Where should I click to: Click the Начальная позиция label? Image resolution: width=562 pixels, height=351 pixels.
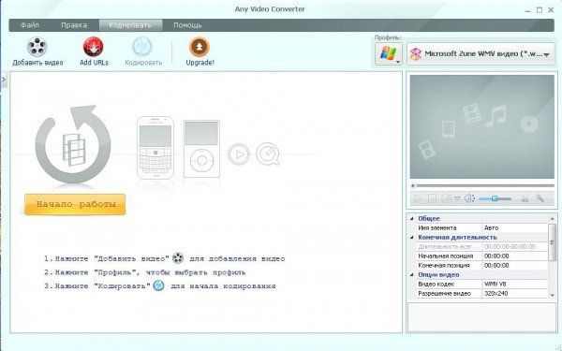tap(446, 256)
